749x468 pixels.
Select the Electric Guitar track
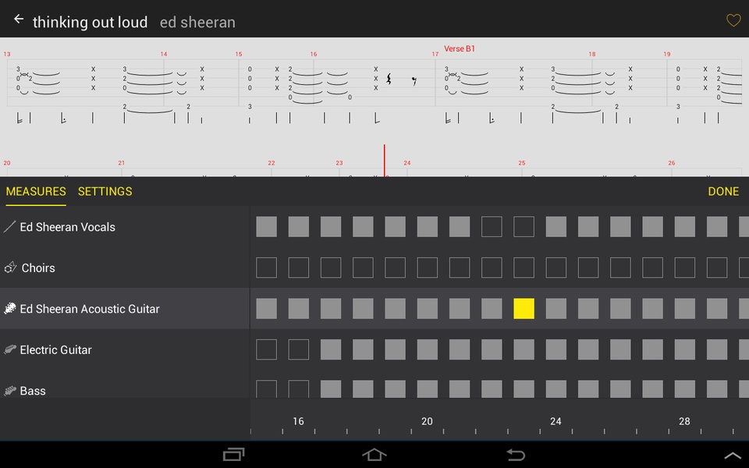(125, 349)
